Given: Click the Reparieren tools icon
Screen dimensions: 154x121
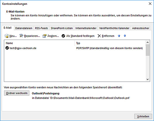Looking at the screenshot, I should coord(21,36).
